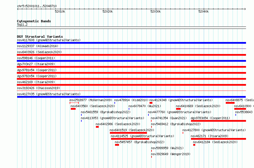Select the nsv6410669 red bar
Viewport: 254px width, 168px height.
click(x=178, y=109)
